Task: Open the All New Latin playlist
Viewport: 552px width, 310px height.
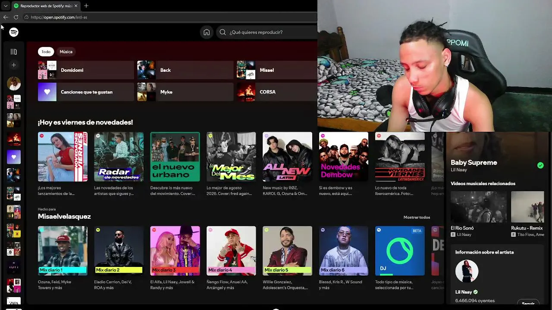Action: pyautogui.click(x=288, y=157)
